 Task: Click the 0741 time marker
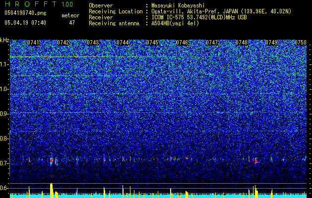coord(33,43)
